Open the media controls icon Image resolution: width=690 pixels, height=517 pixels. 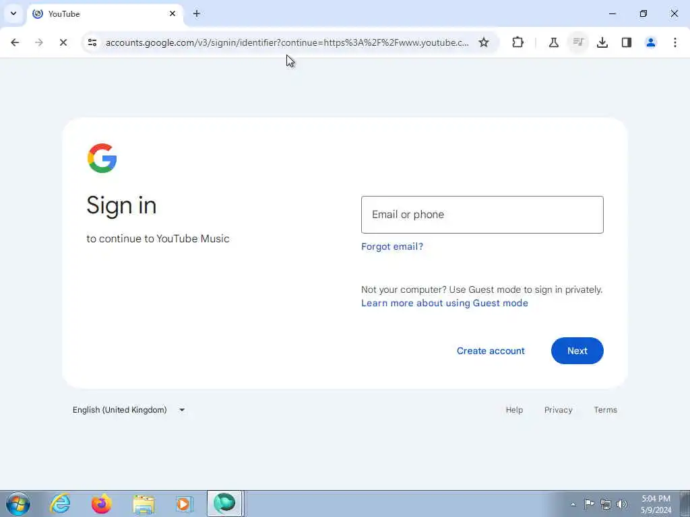[x=577, y=42]
